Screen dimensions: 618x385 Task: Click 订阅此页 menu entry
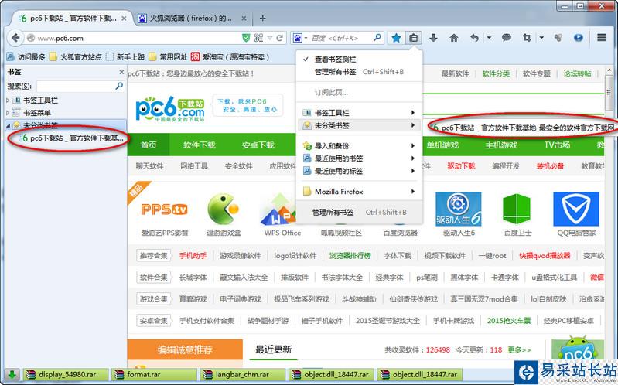pyautogui.click(x=360, y=93)
